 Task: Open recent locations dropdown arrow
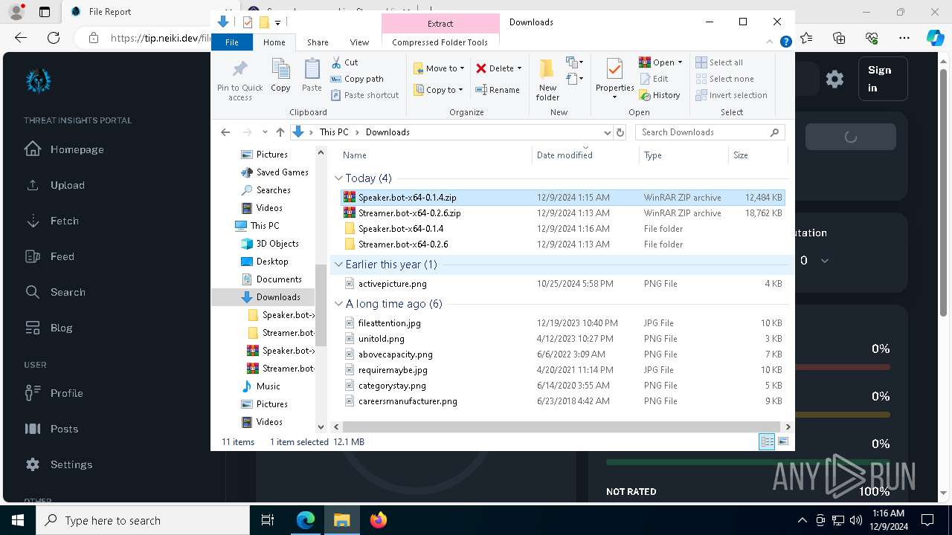265,132
